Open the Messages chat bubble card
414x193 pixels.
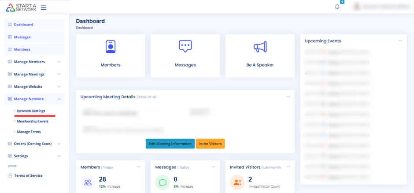185,47
